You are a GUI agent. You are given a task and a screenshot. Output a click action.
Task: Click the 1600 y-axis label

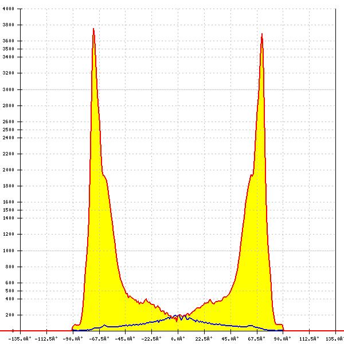9,202
